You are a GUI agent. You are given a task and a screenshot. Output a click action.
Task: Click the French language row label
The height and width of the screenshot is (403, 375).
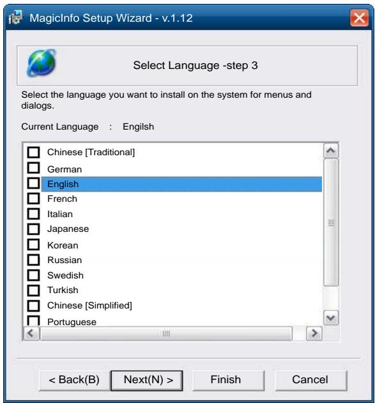pos(62,199)
